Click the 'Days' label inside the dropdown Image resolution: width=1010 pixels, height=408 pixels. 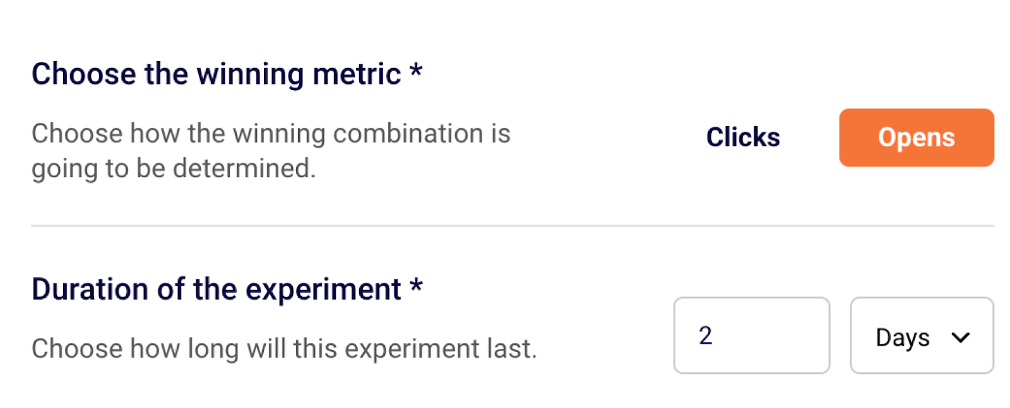[x=902, y=338]
